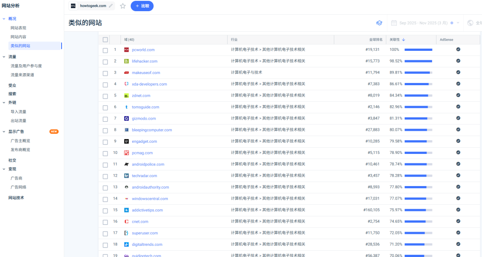Open 广告主概览 in the sidebar

click(20, 141)
